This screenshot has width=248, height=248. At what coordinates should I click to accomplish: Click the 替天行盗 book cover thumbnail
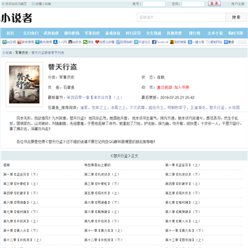[24, 84]
